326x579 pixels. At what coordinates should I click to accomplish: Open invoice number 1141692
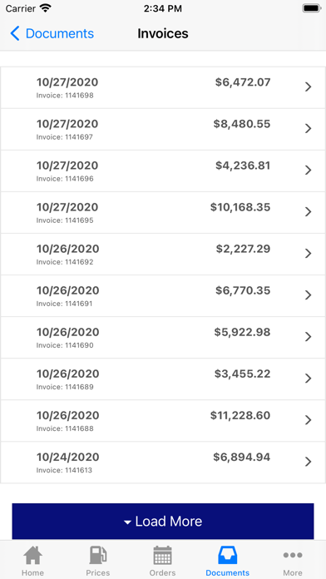point(163,254)
